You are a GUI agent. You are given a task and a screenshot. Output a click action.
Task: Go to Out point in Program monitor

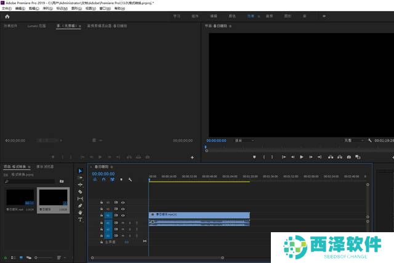[x=320, y=157]
